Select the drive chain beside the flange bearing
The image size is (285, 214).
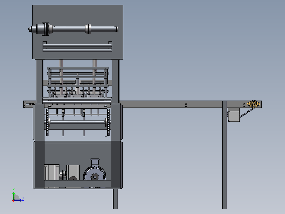point(247,113)
